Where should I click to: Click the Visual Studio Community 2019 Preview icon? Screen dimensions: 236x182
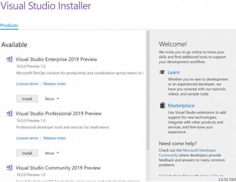[x=9, y=168]
